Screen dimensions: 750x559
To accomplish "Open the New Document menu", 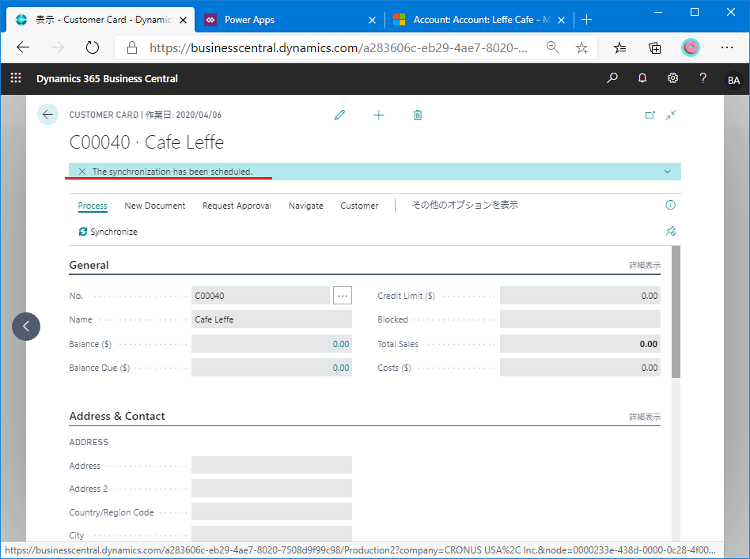I will tap(154, 206).
